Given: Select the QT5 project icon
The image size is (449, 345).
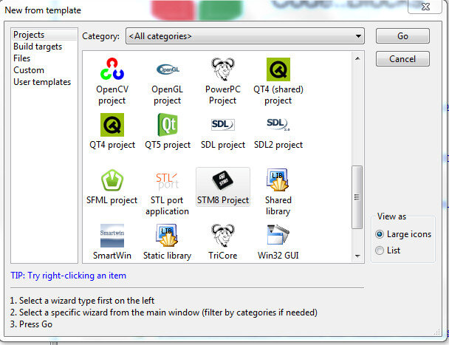Looking at the screenshot, I should coord(168,125).
